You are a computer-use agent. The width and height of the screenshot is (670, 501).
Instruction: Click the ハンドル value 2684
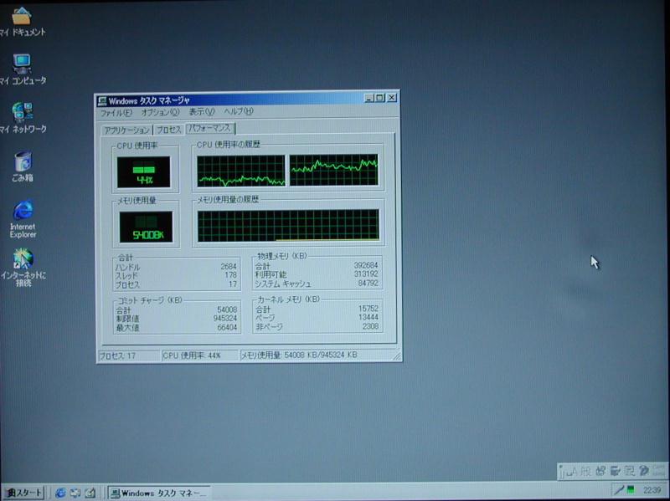[229, 267]
